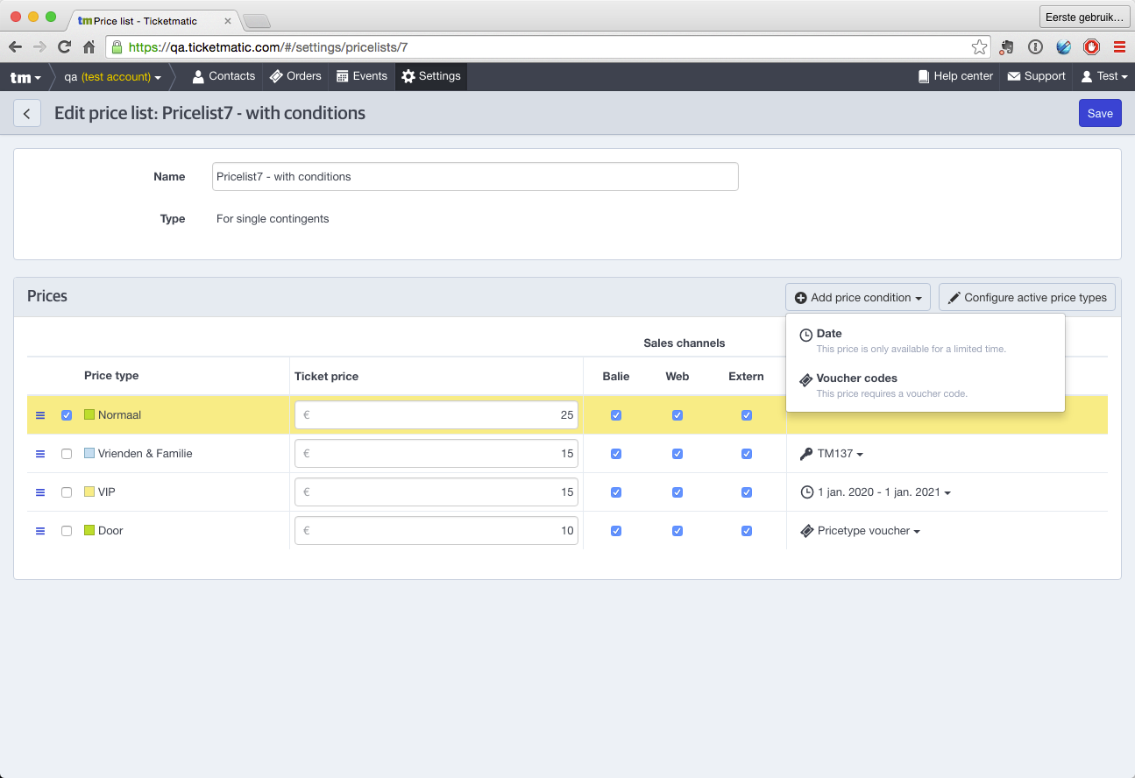Viewport: 1135px width, 778px height.
Task: Click the Chrome forward arrow
Action: point(39,47)
